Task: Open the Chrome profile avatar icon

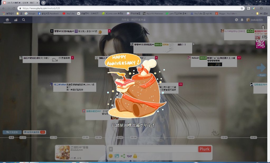Action: [x=261, y=8]
